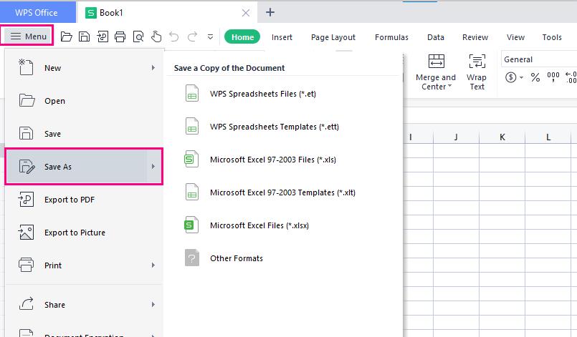Screen dimensions: 577x337
Task: Expand the quick access toolbar dropdown
Action: point(210,37)
